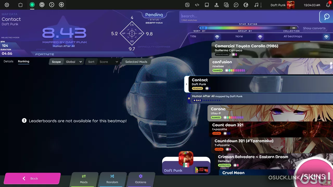Screen dimensions: 333x187
Task: Go to main menu via home icon
Action: tap(21, 5)
